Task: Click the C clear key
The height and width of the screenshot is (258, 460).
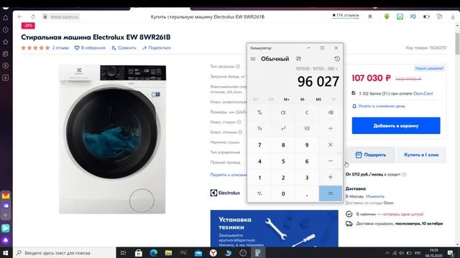Action: [x=307, y=113]
